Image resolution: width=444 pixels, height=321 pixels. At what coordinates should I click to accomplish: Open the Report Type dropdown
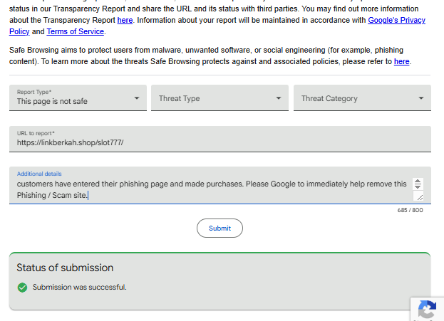pyautogui.click(x=78, y=98)
